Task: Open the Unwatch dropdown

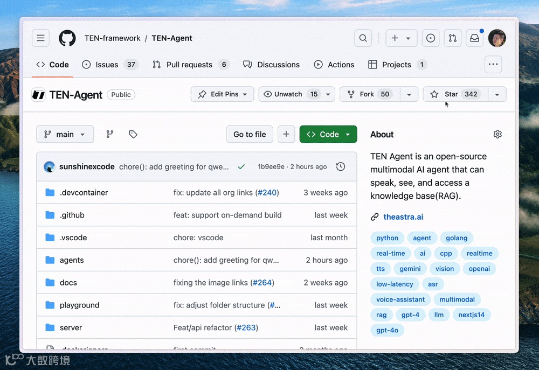Action: pyautogui.click(x=296, y=94)
